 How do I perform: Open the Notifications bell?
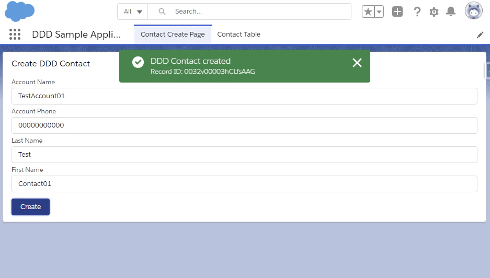[x=451, y=11]
